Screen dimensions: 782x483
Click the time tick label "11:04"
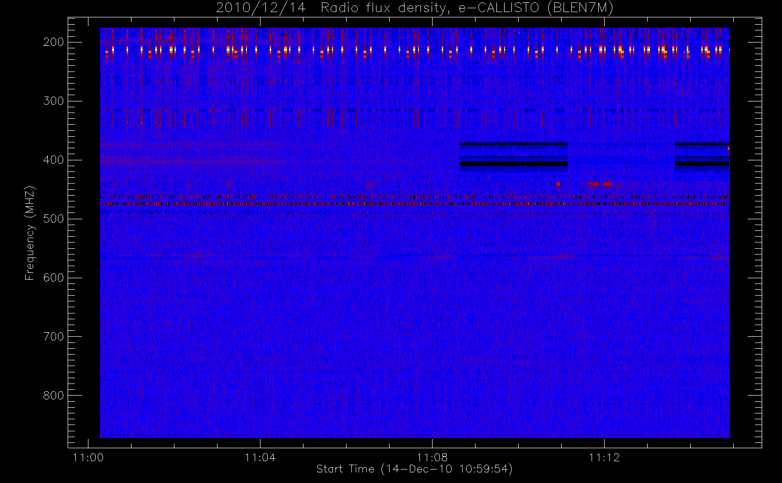260,457
